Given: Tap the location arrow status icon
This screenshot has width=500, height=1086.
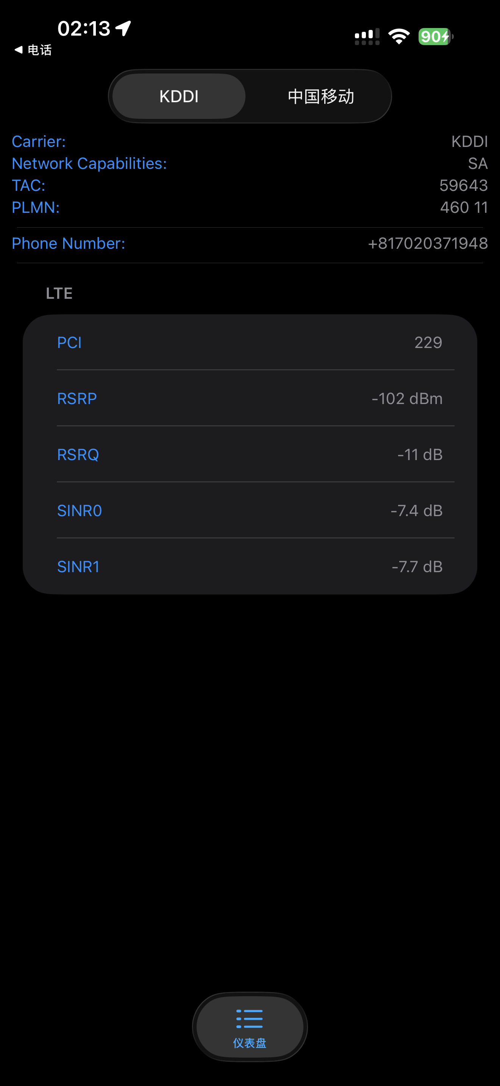Looking at the screenshot, I should tap(123, 29).
